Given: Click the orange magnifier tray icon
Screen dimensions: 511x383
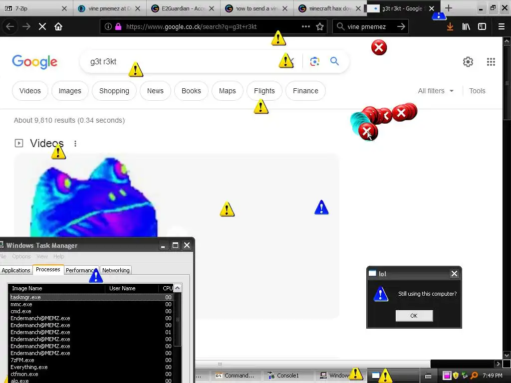Looking at the screenshot, I should (475, 376).
